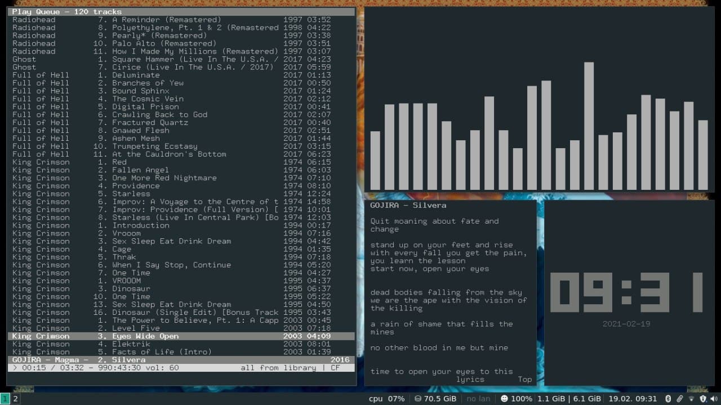
Task: Click the play status indicator beside 00:15
Action: click(x=15, y=368)
